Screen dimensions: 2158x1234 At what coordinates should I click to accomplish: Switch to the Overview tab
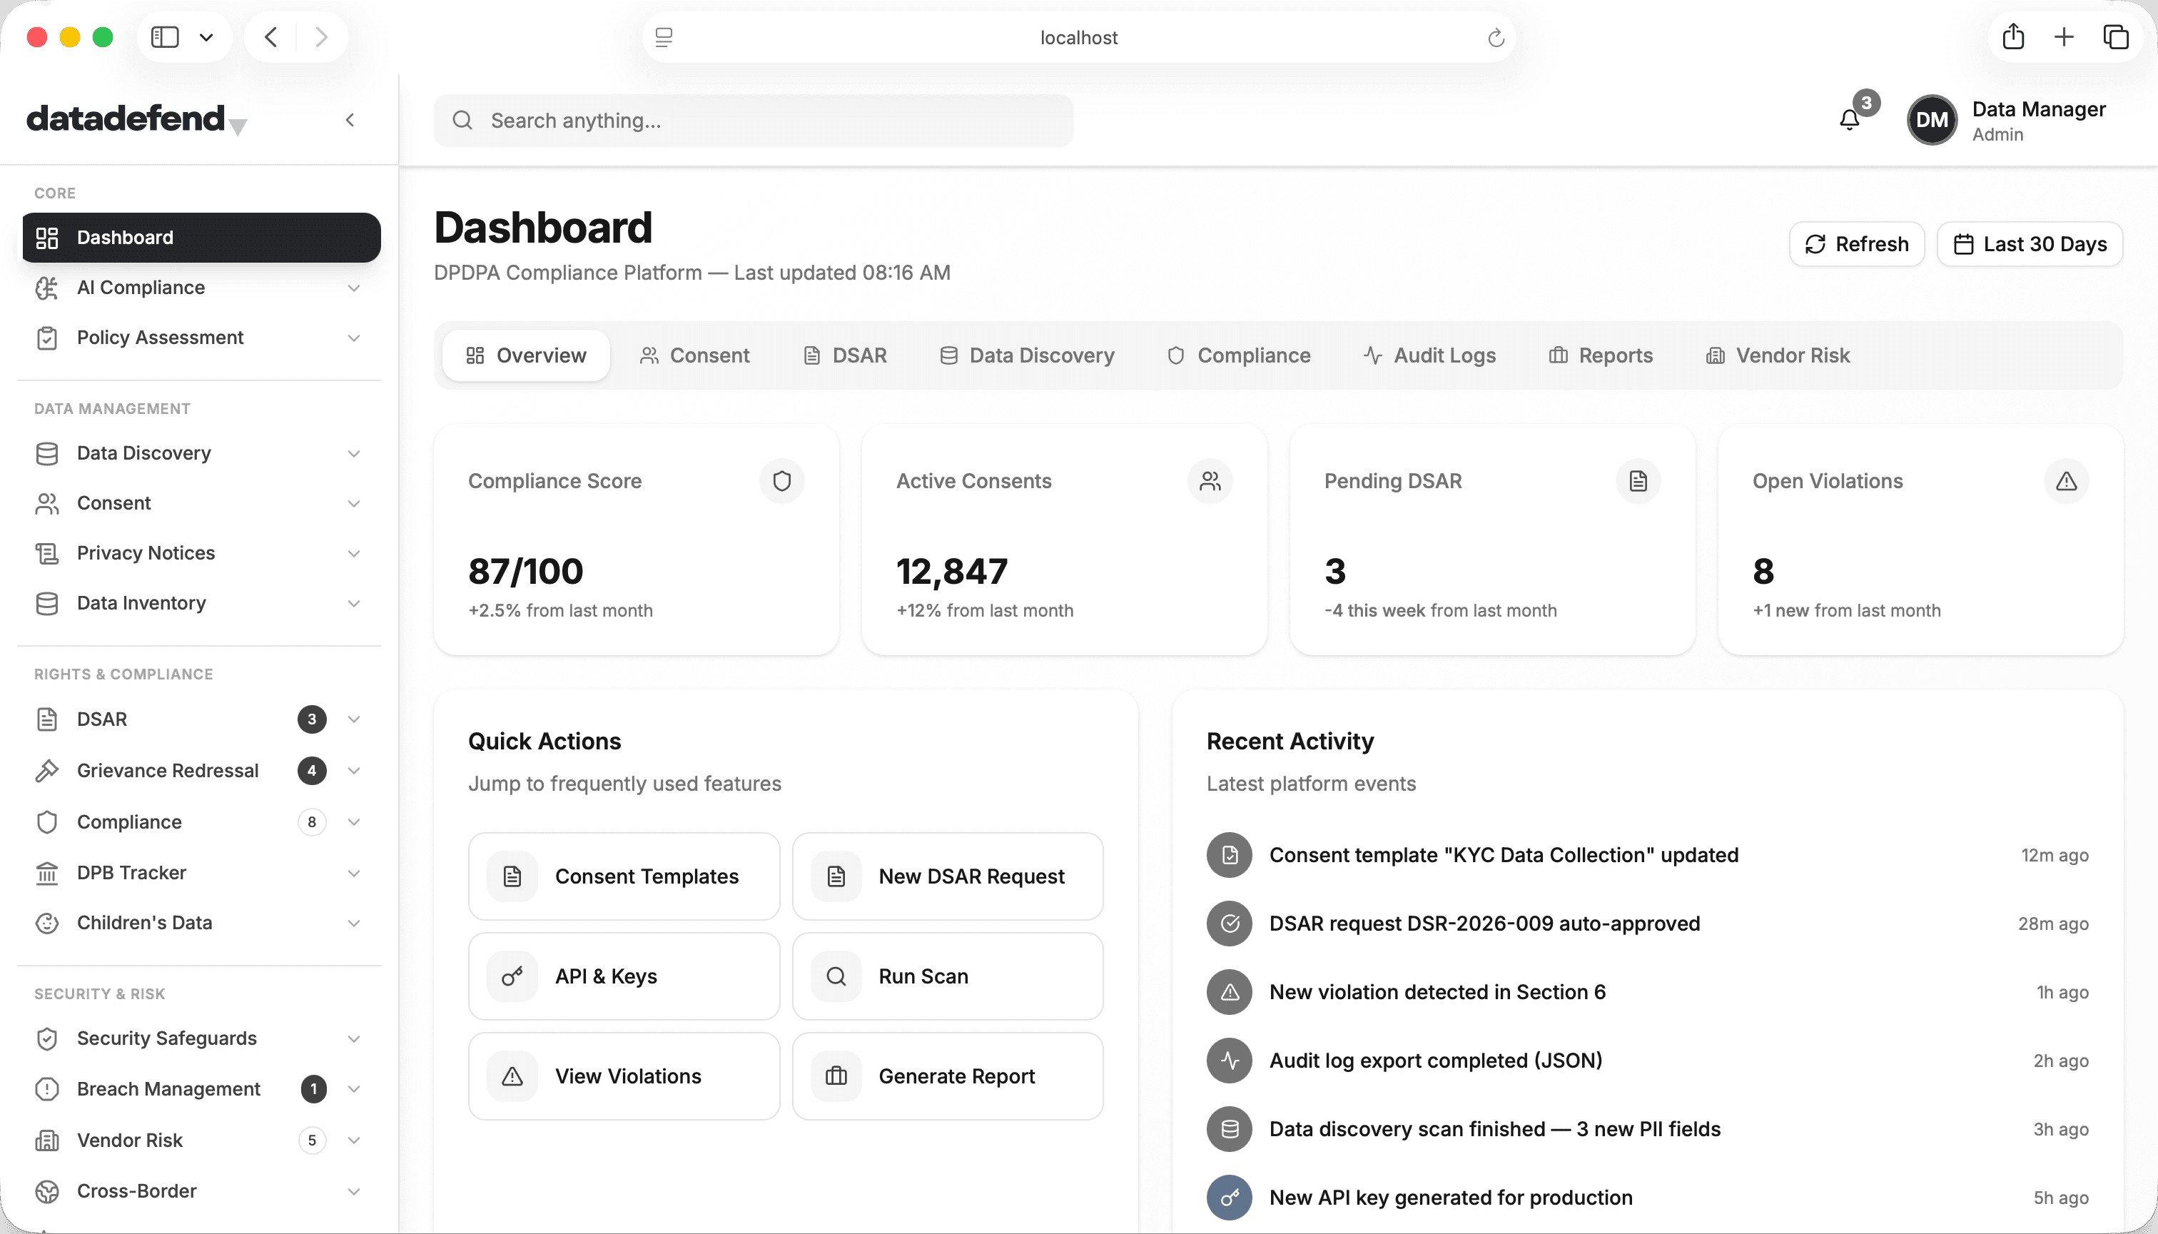click(526, 356)
